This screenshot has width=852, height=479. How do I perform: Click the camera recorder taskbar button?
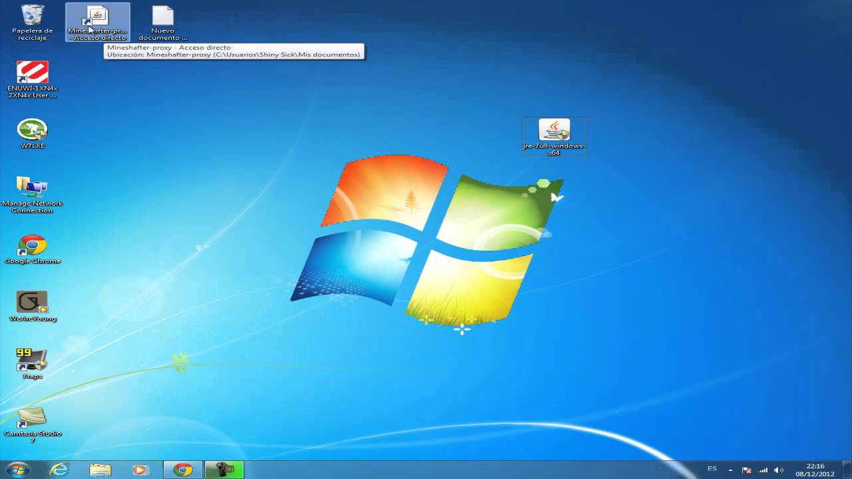224,470
